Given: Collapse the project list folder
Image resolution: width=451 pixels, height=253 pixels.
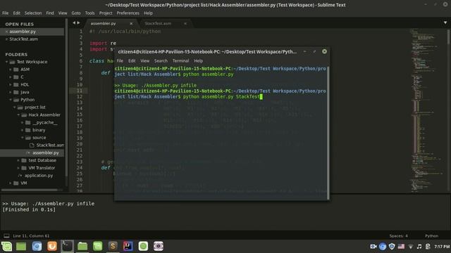Looking at the screenshot, I should (x=14, y=108).
